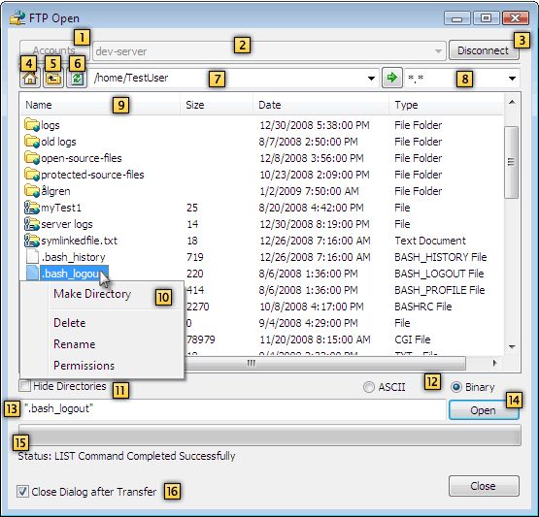Click the symlinkedfile.txt icon
This screenshot has width=539, height=517.
[32, 240]
